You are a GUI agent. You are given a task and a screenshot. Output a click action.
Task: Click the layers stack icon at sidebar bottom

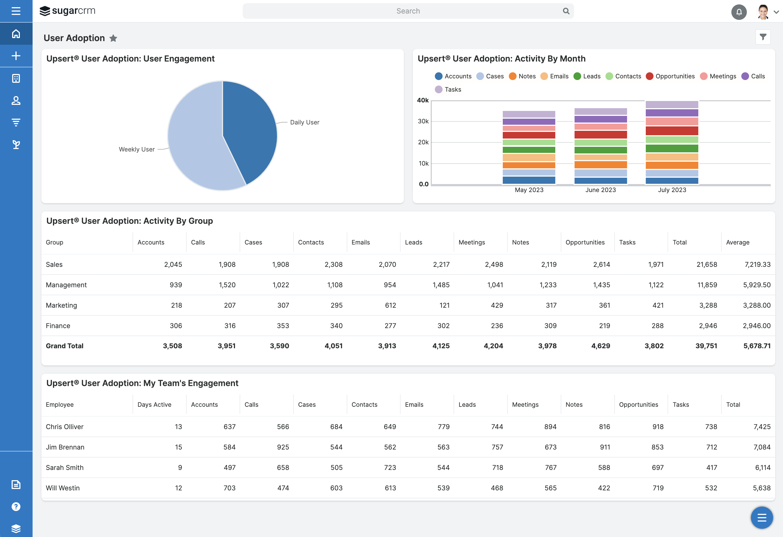(x=16, y=528)
